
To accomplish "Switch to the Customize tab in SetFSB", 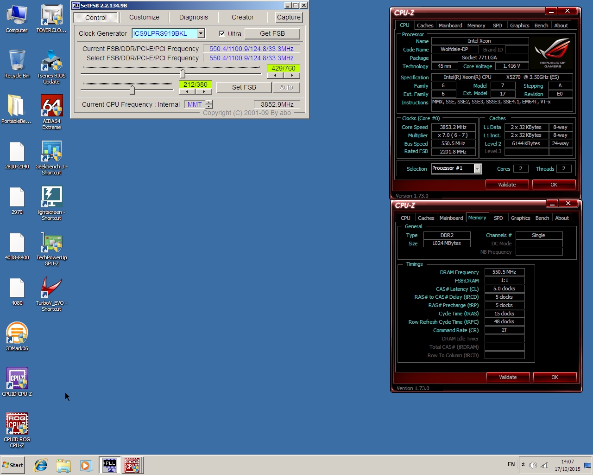I will click(x=144, y=17).
